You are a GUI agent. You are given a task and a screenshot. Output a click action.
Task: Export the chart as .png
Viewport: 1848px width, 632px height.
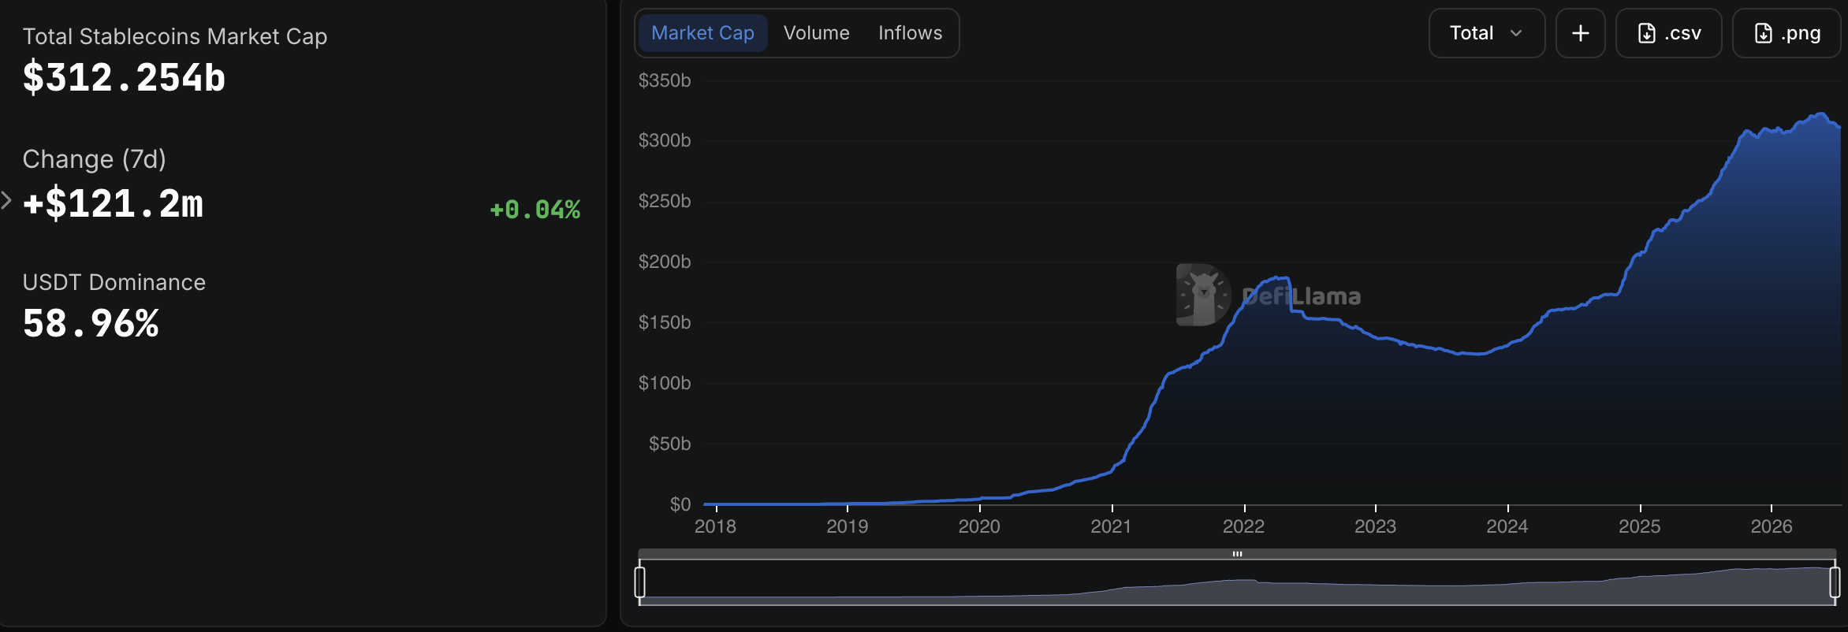point(1787,33)
